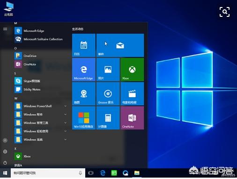Click the Start menu hamburger button
The image size is (237, 179).
point(5,29)
